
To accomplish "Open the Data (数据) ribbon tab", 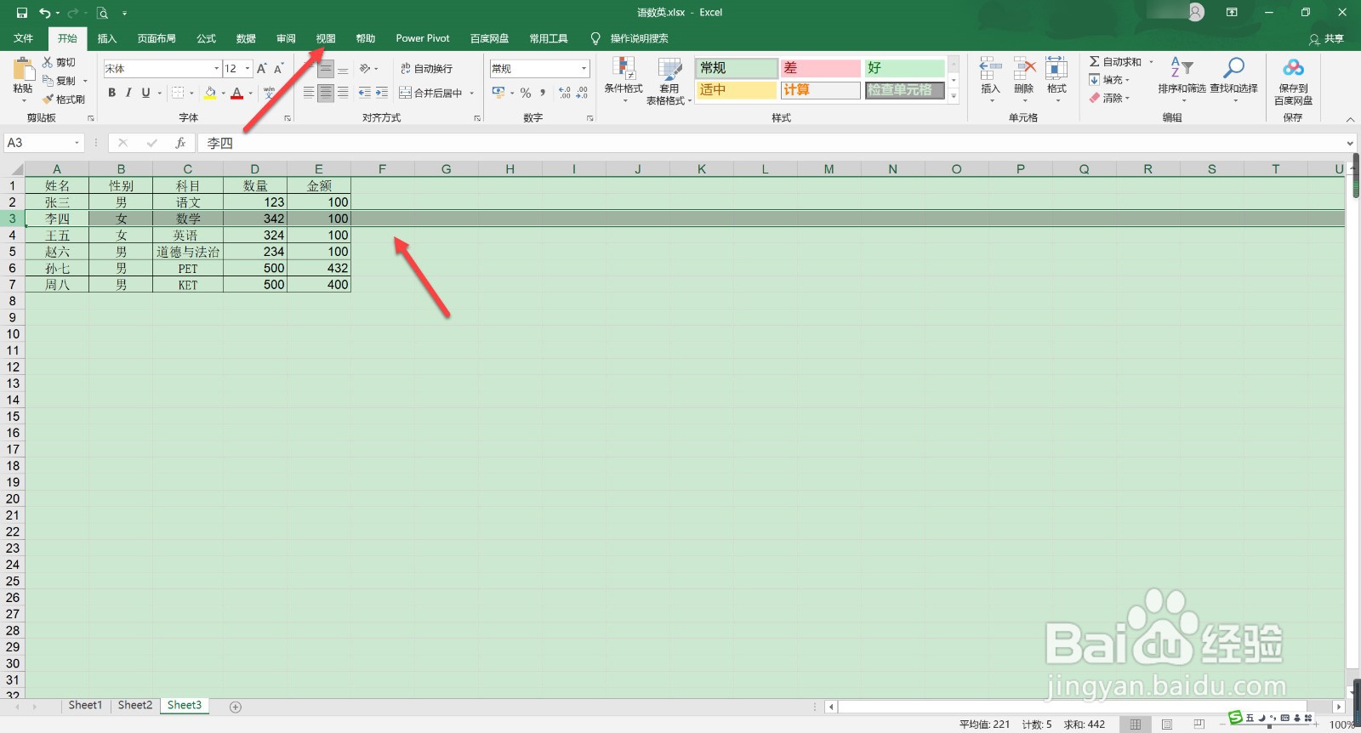I will coord(246,38).
